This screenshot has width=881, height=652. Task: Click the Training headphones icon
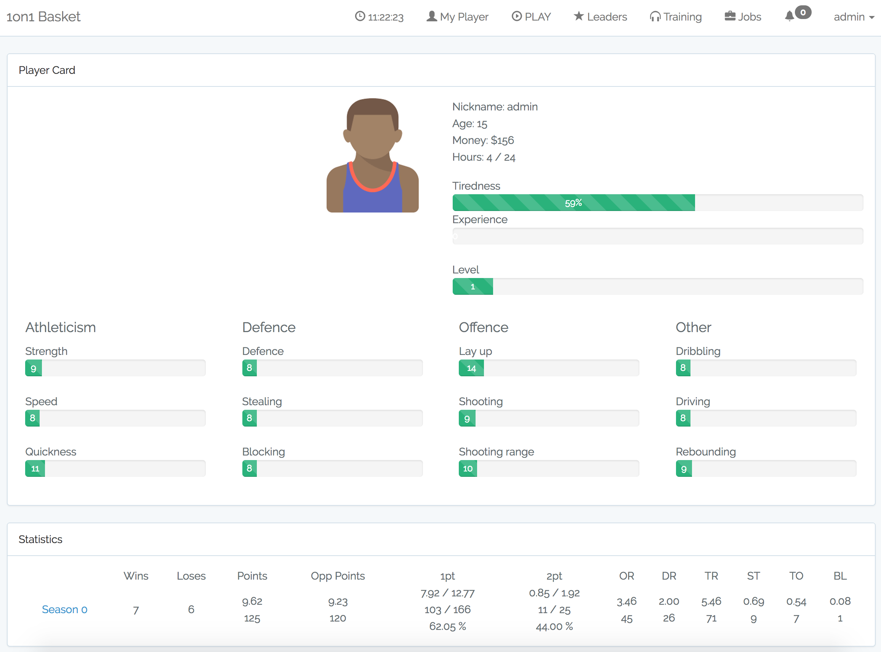[655, 17]
